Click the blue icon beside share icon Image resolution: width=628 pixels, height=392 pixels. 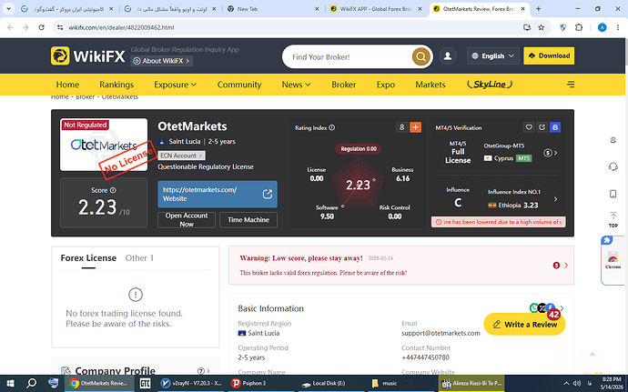tap(555, 127)
